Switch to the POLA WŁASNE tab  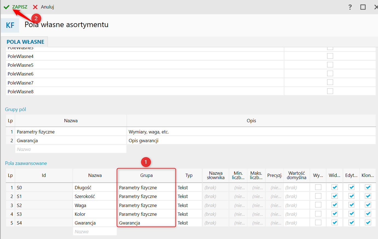pos(25,42)
